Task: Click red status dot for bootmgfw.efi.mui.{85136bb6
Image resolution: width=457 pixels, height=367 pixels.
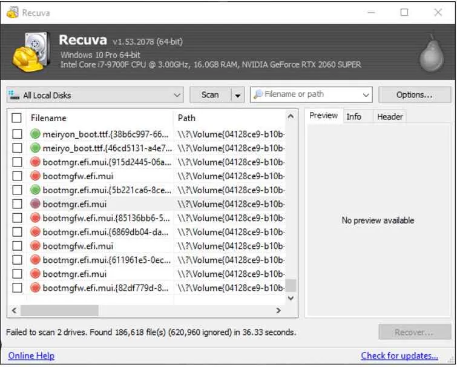Action: (x=35, y=218)
